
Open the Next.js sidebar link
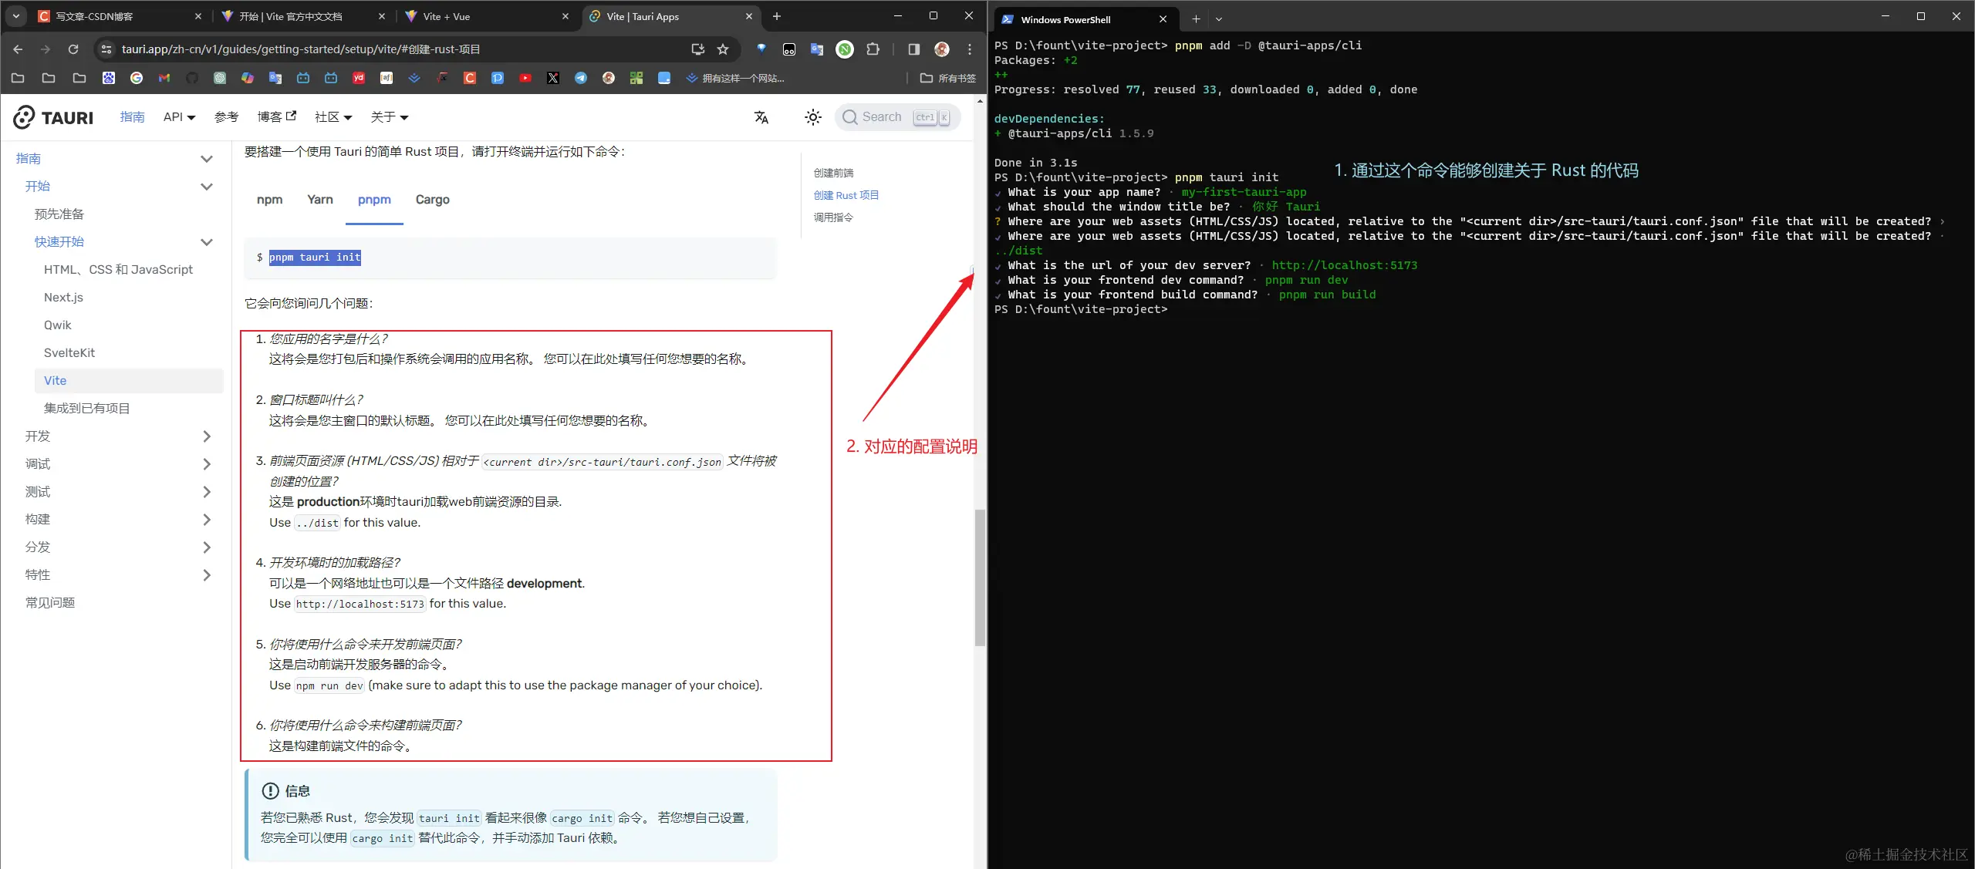pyautogui.click(x=63, y=298)
